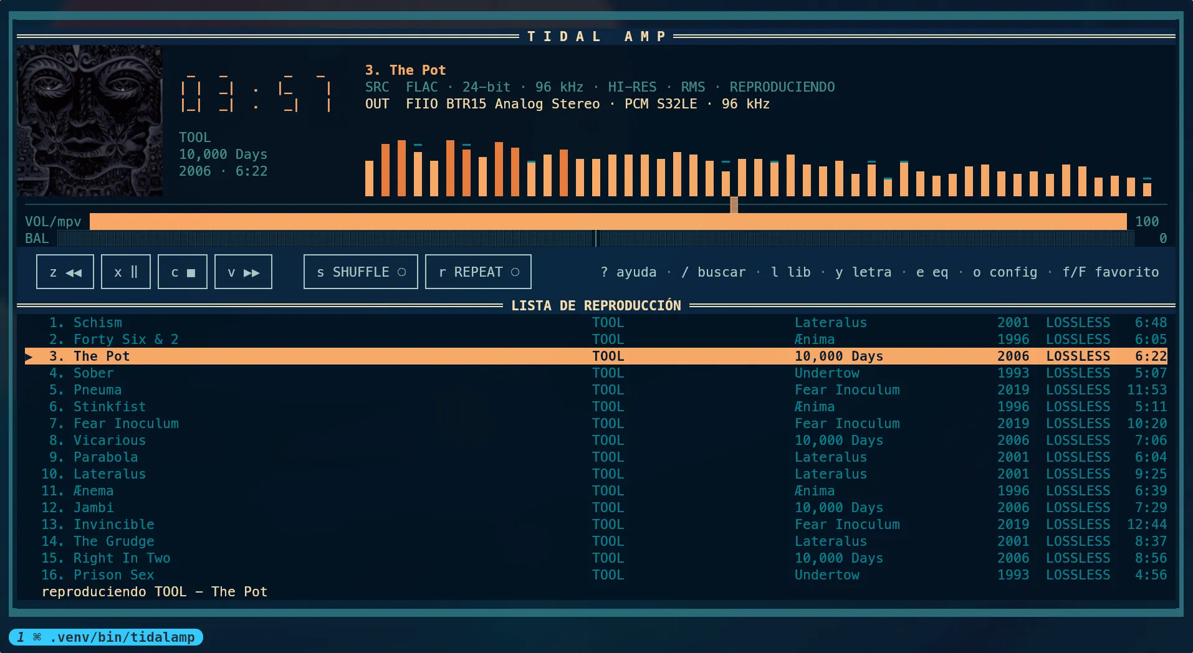Click the LISTA DE REPRODUCCIÓN heading
The image size is (1193, 653).
coord(596,306)
